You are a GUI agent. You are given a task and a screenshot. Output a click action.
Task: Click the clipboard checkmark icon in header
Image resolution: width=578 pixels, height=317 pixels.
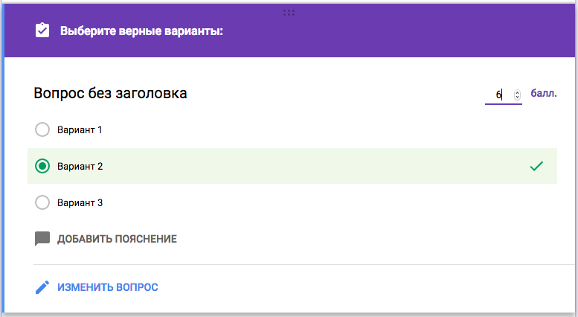pyautogui.click(x=42, y=31)
